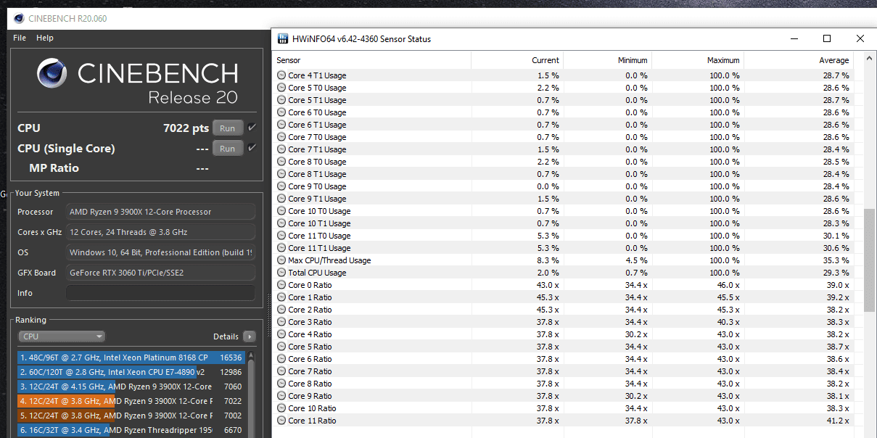Click the Sensor column header in HWiNFO

(x=372, y=60)
